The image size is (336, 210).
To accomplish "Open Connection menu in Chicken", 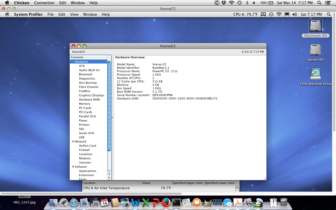I will pos(44,3).
